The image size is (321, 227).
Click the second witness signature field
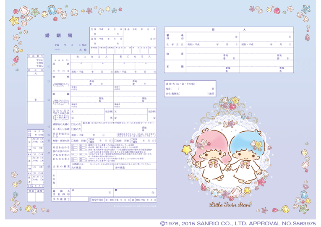click(266, 37)
